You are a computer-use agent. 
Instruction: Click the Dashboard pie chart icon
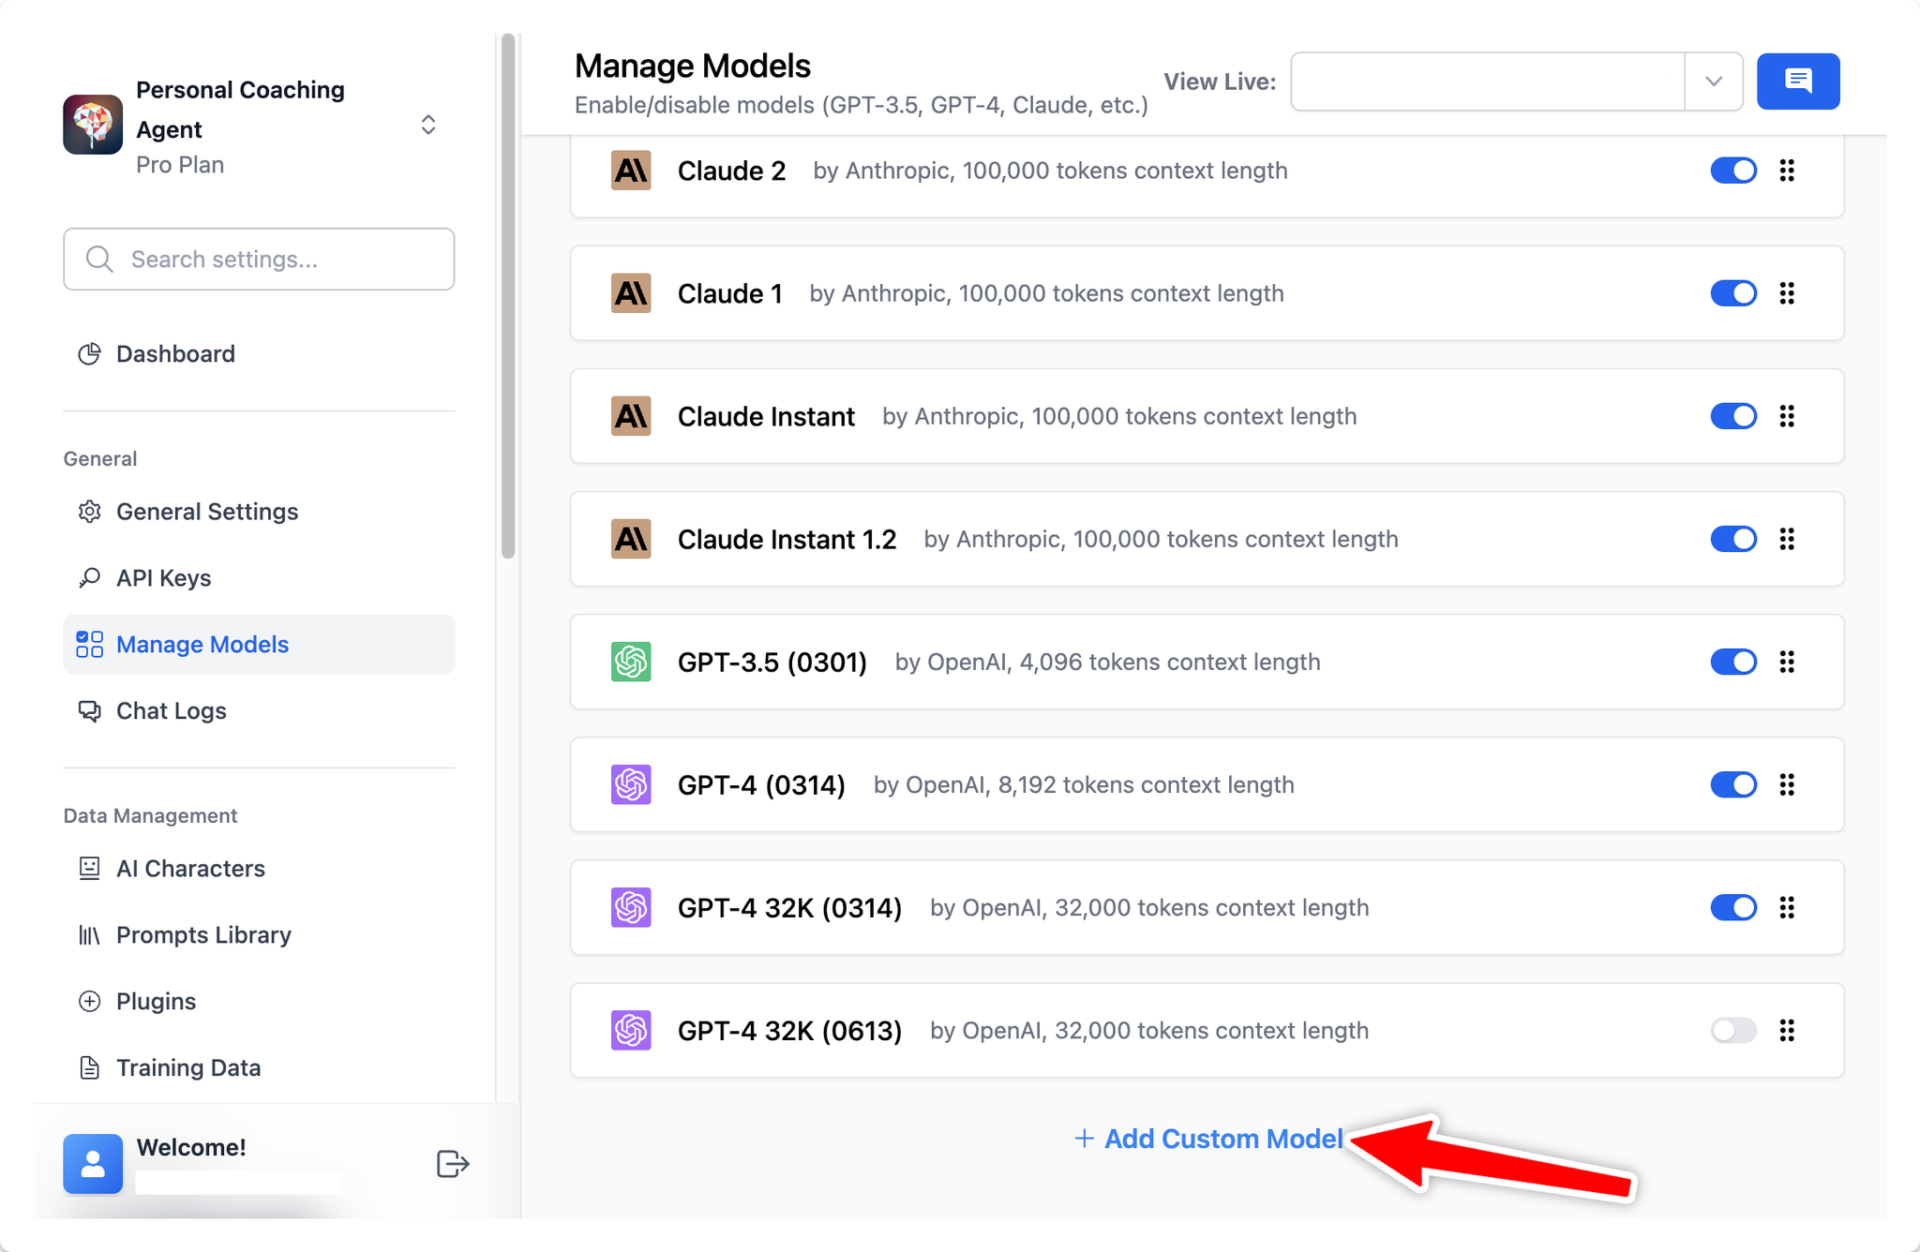[x=89, y=353]
